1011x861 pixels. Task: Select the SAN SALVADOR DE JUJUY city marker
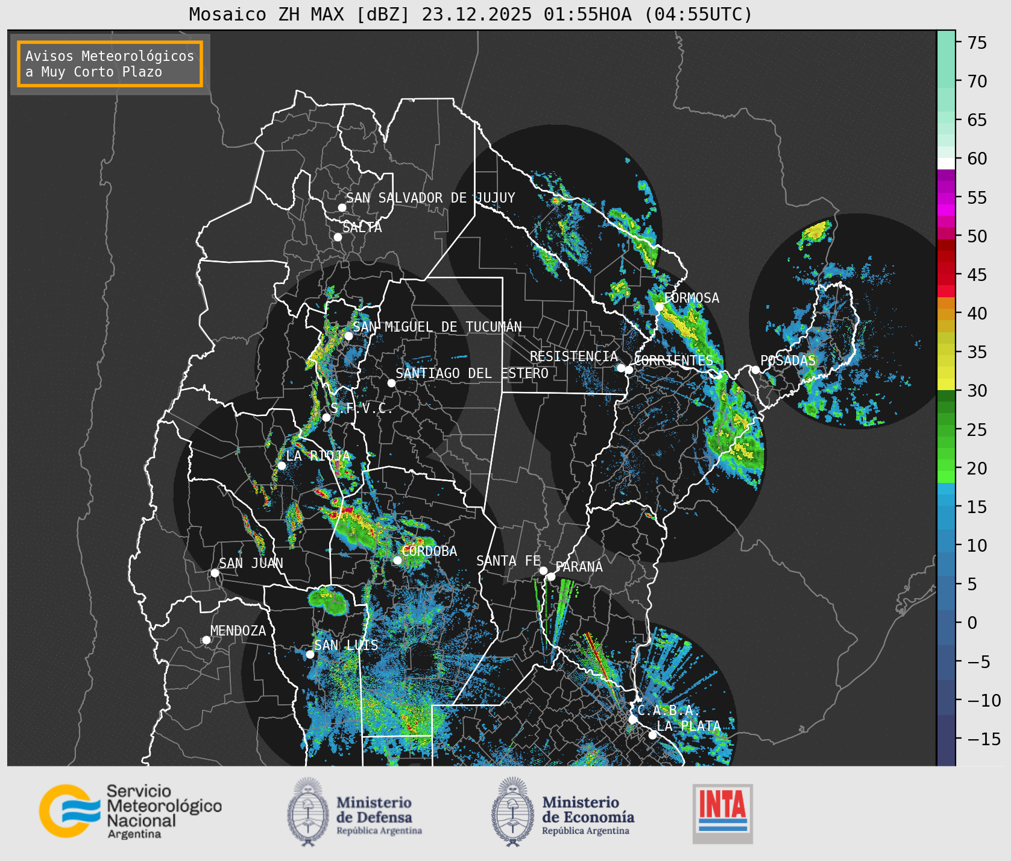[342, 207]
